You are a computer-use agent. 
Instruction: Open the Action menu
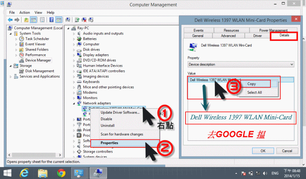tap(24, 13)
